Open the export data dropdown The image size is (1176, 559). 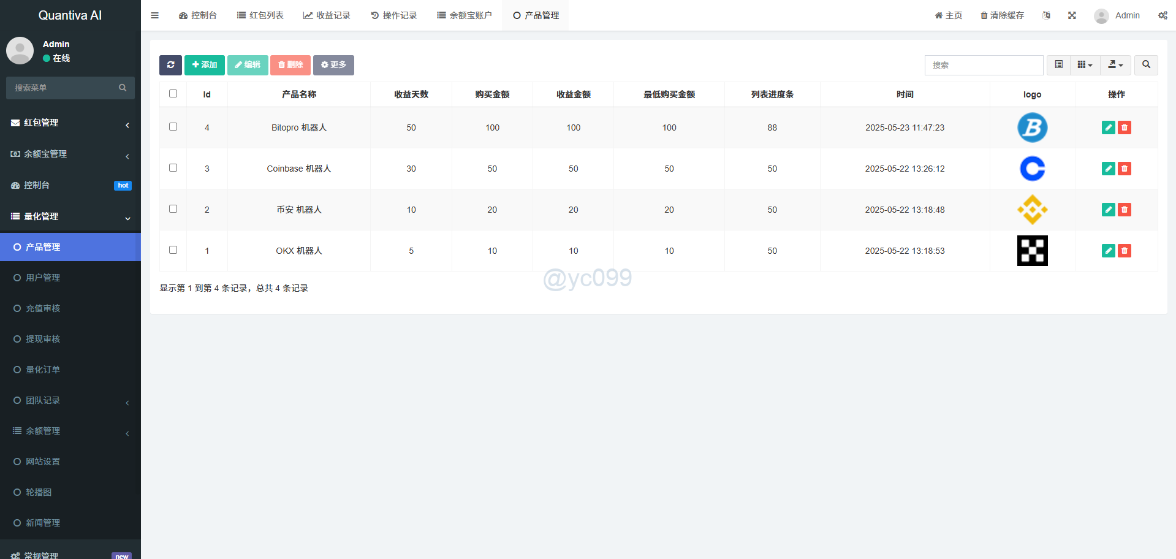point(1115,65)
